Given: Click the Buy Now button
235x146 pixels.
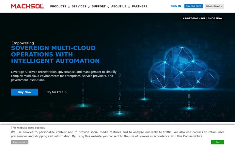Looking at the screenshot, I should coord(24,92).
